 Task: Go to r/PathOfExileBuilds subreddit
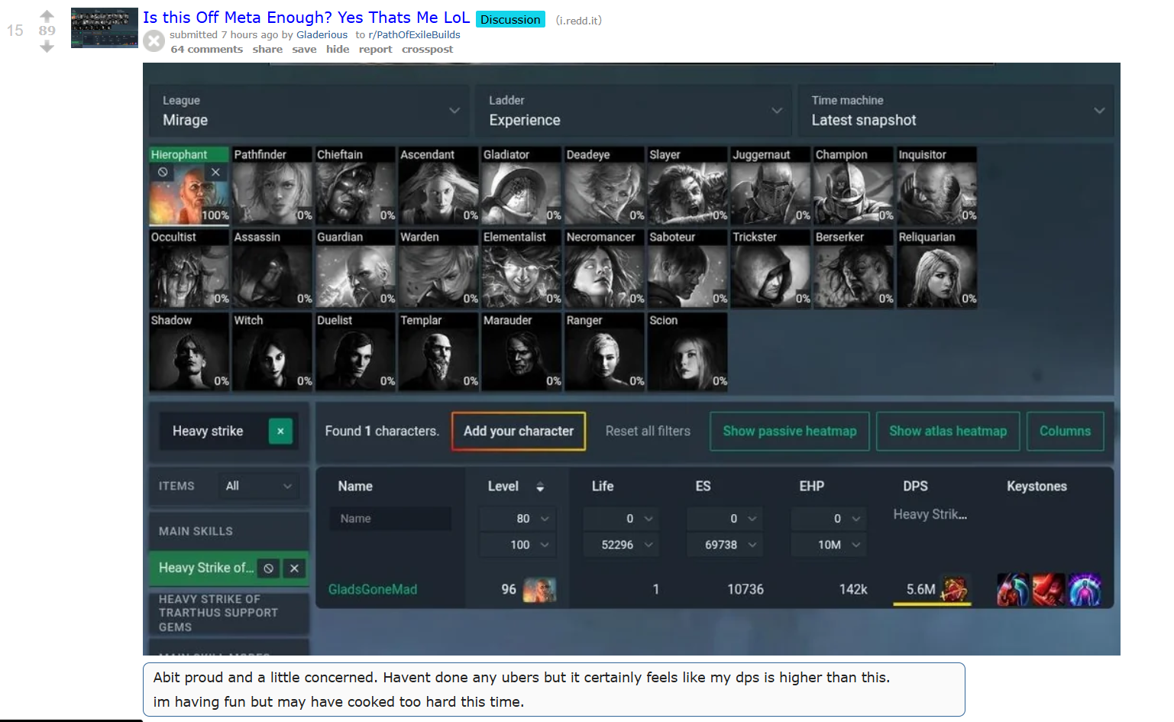tap(414, 34)
